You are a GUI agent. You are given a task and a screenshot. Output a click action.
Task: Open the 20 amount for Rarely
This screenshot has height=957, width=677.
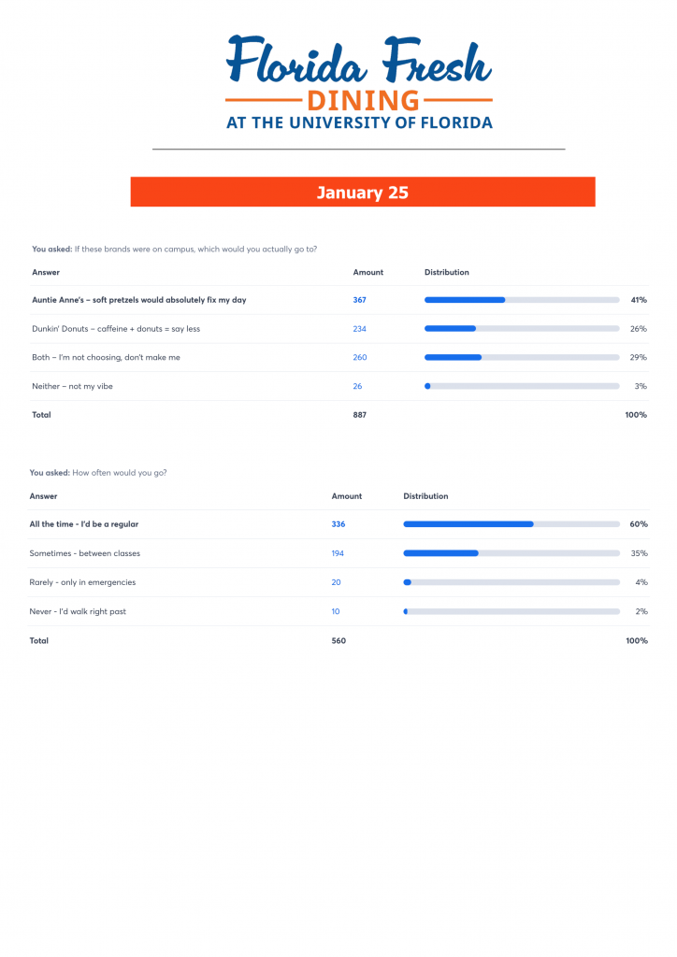point(336,582)
